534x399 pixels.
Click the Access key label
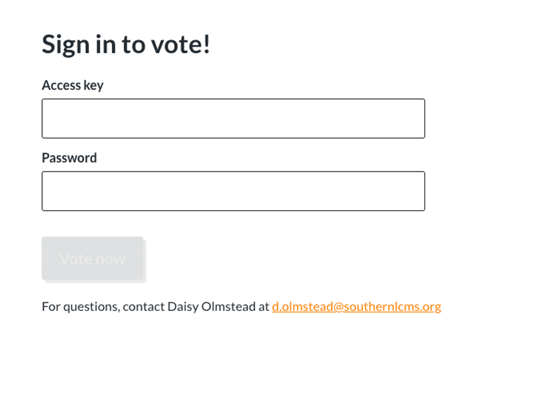click(72, 85)
